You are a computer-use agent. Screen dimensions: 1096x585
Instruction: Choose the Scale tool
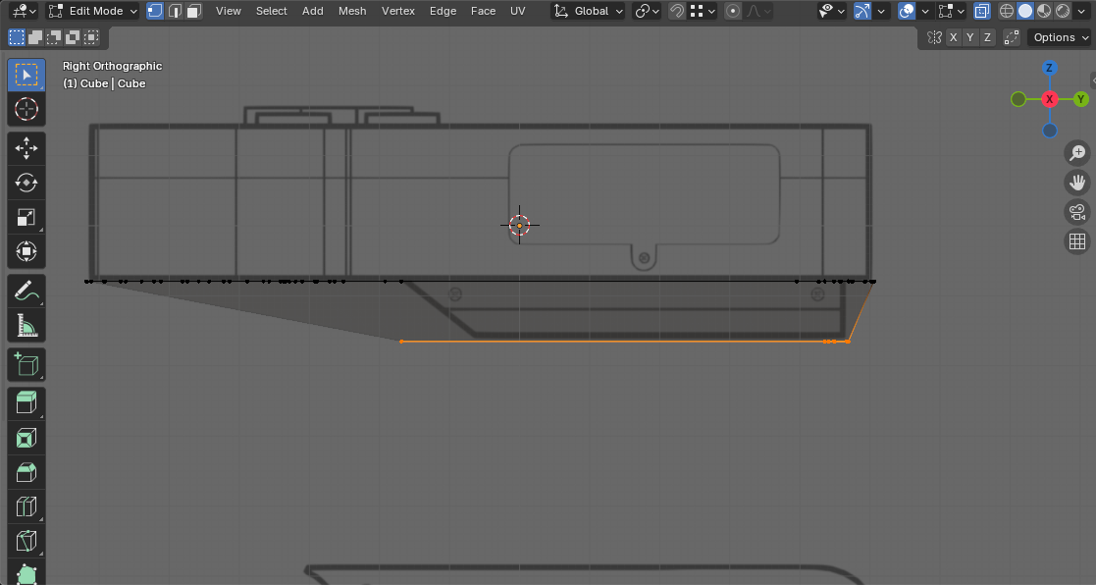pyautogui.click(x=26, y=217)
